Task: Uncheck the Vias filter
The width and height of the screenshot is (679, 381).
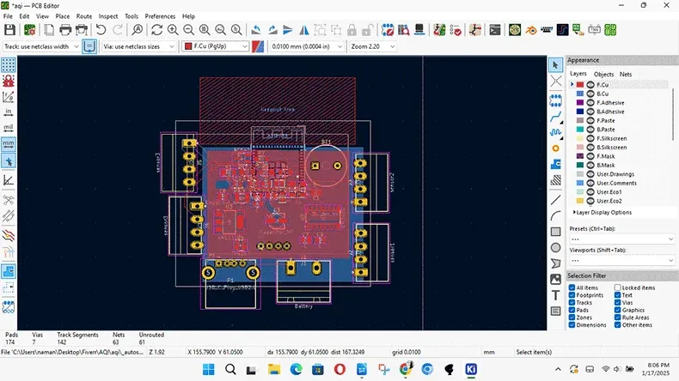Action: tap(617, 303)
